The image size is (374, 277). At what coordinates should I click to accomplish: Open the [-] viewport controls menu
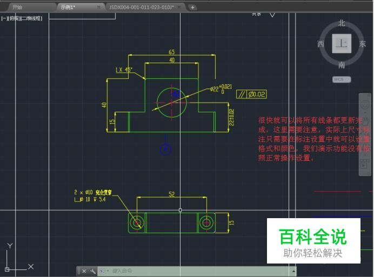(4, 18)
